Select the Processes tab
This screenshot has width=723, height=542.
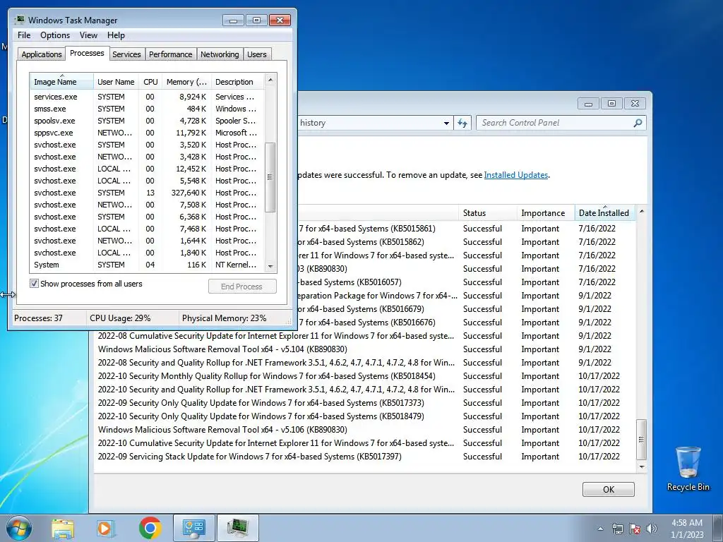(x=87, y=54)
